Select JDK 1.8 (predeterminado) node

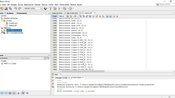click(x=15, y=33)
